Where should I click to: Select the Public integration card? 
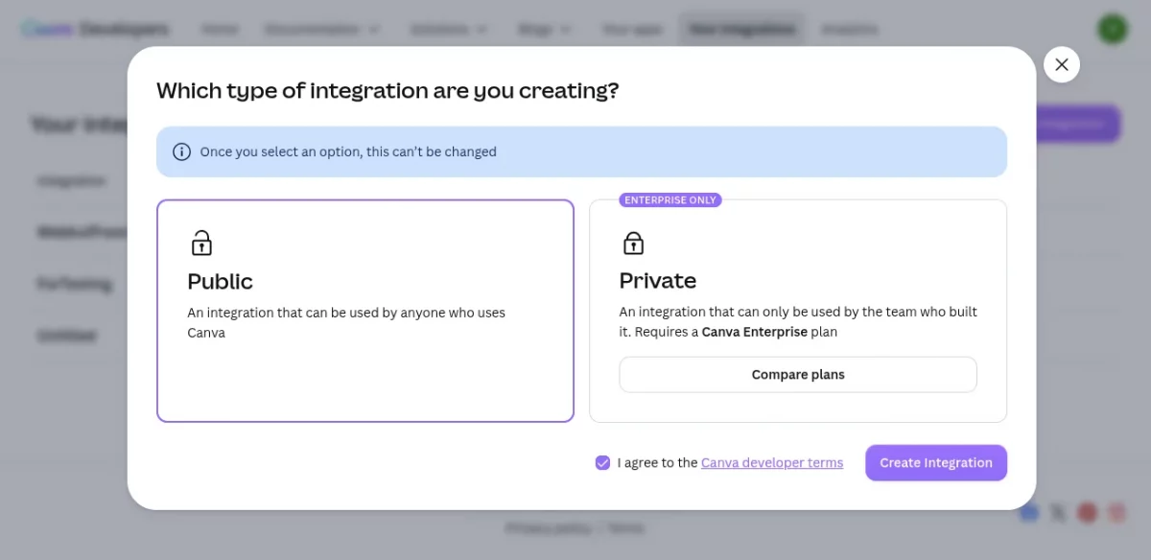[x=365, y=311]
